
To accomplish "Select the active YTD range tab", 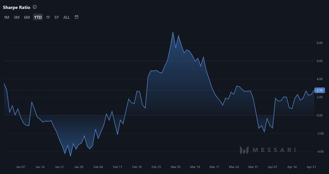I will (x=38, y=17).
